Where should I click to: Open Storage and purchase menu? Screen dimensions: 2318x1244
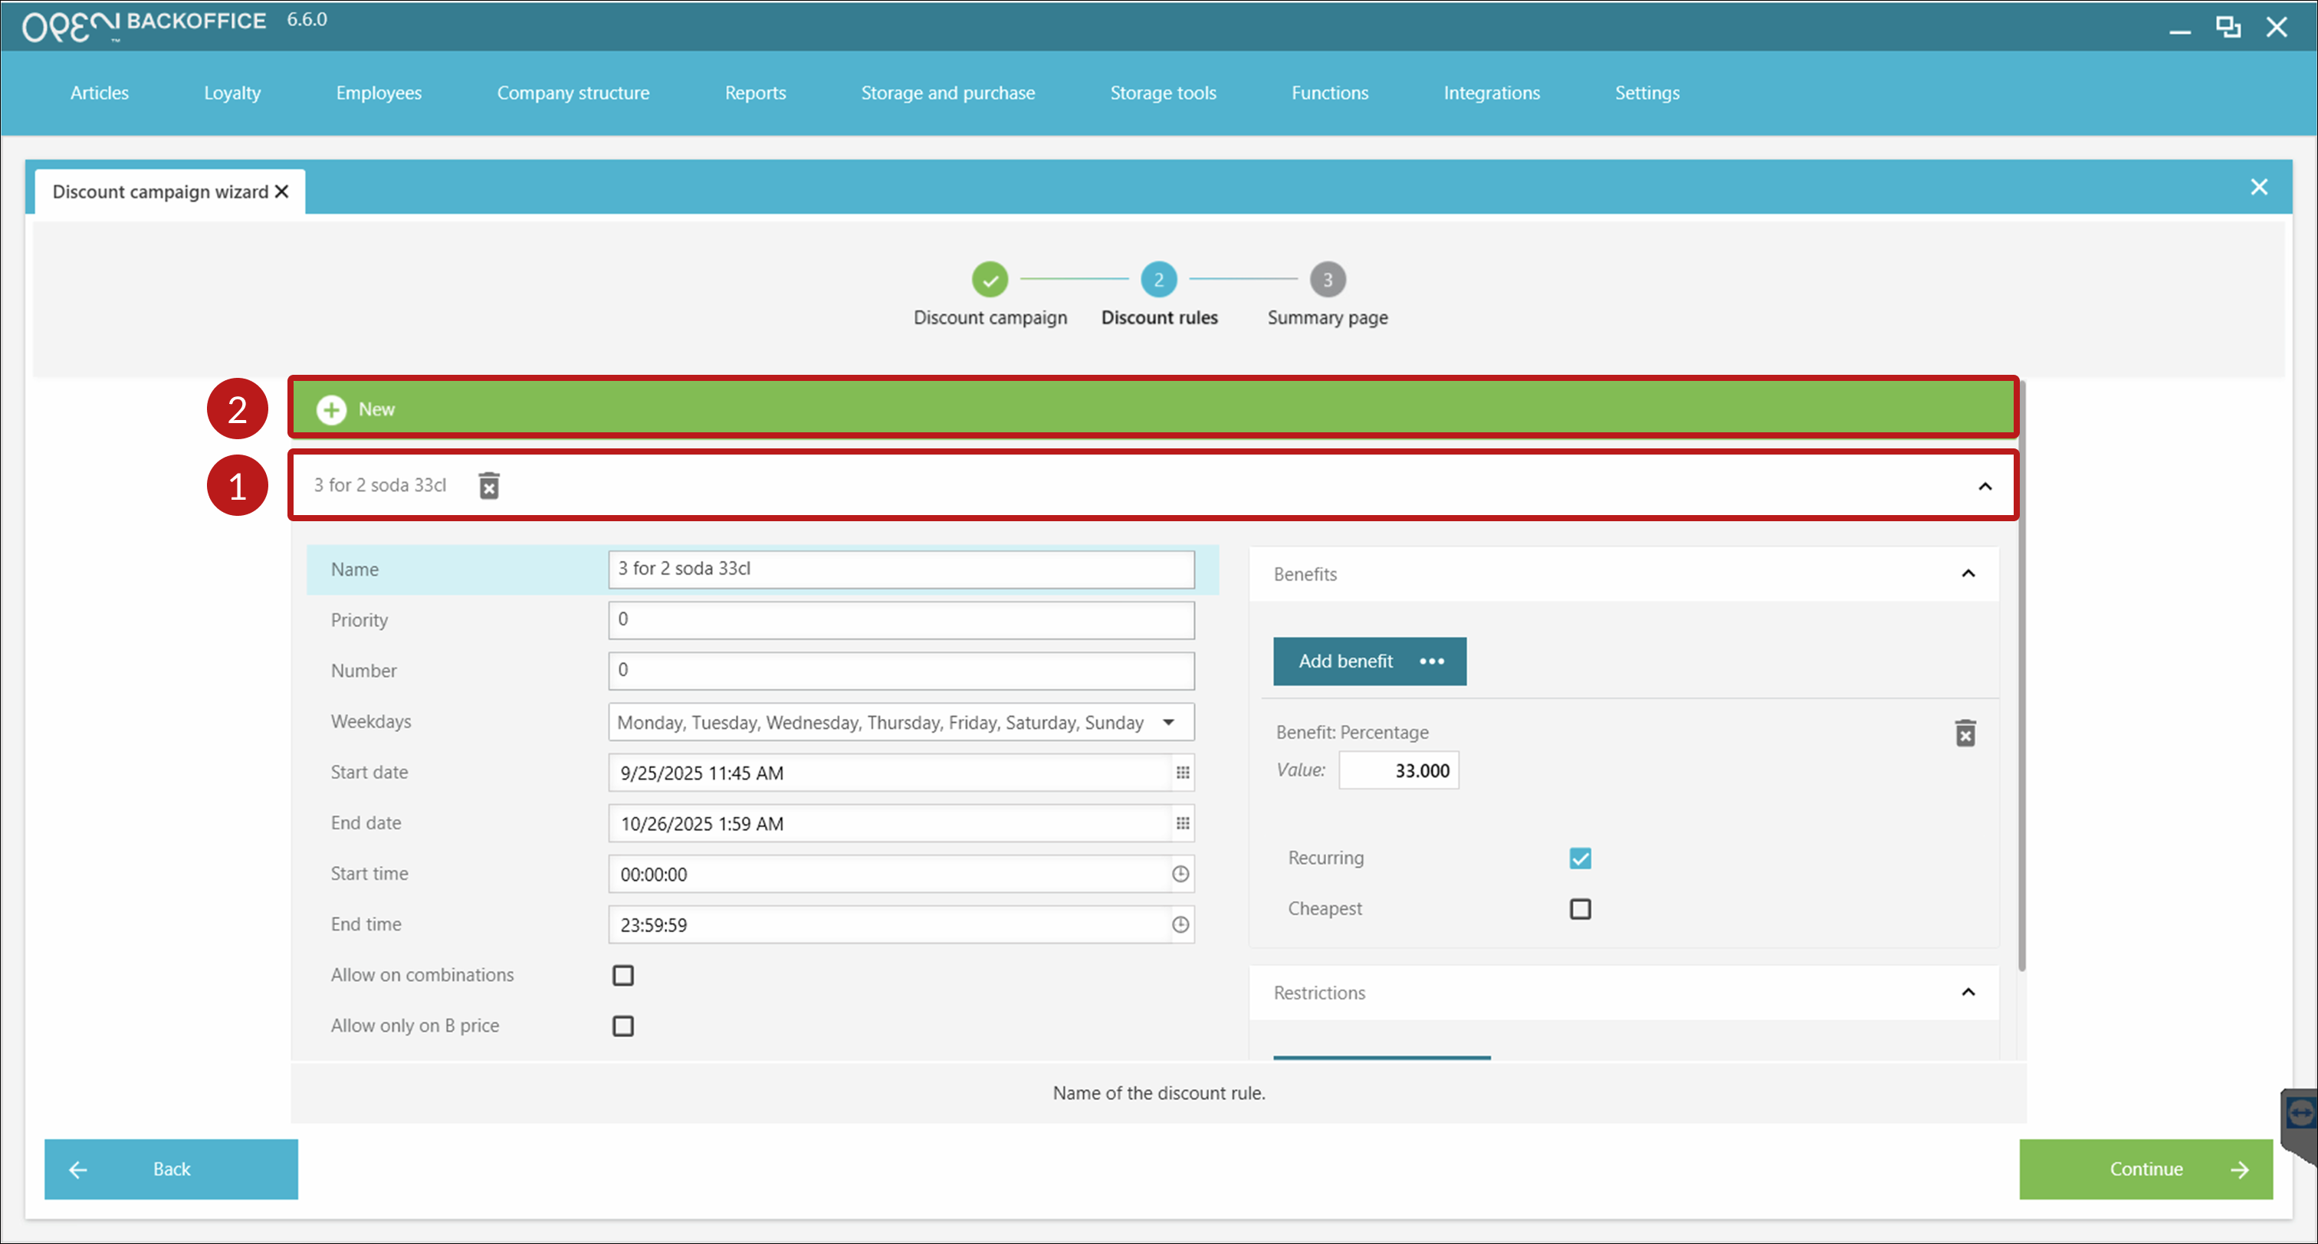coord(947,93)
